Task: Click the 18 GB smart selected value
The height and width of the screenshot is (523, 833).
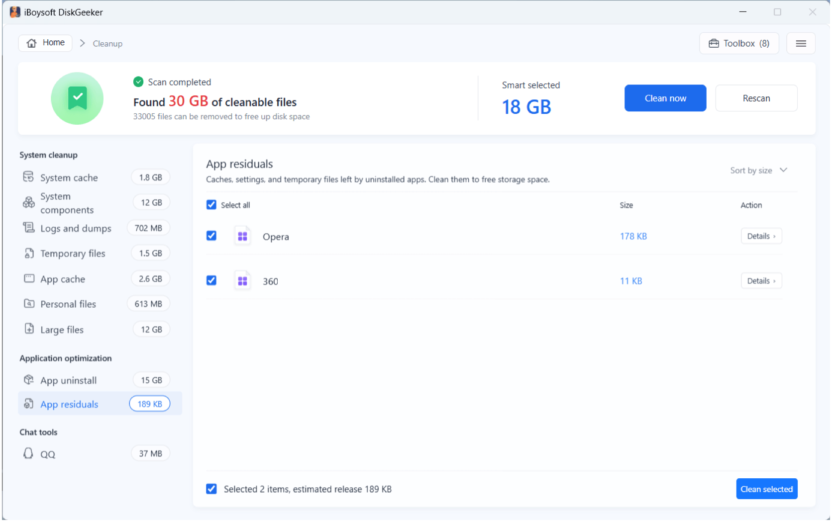Action: coord(526,107)
